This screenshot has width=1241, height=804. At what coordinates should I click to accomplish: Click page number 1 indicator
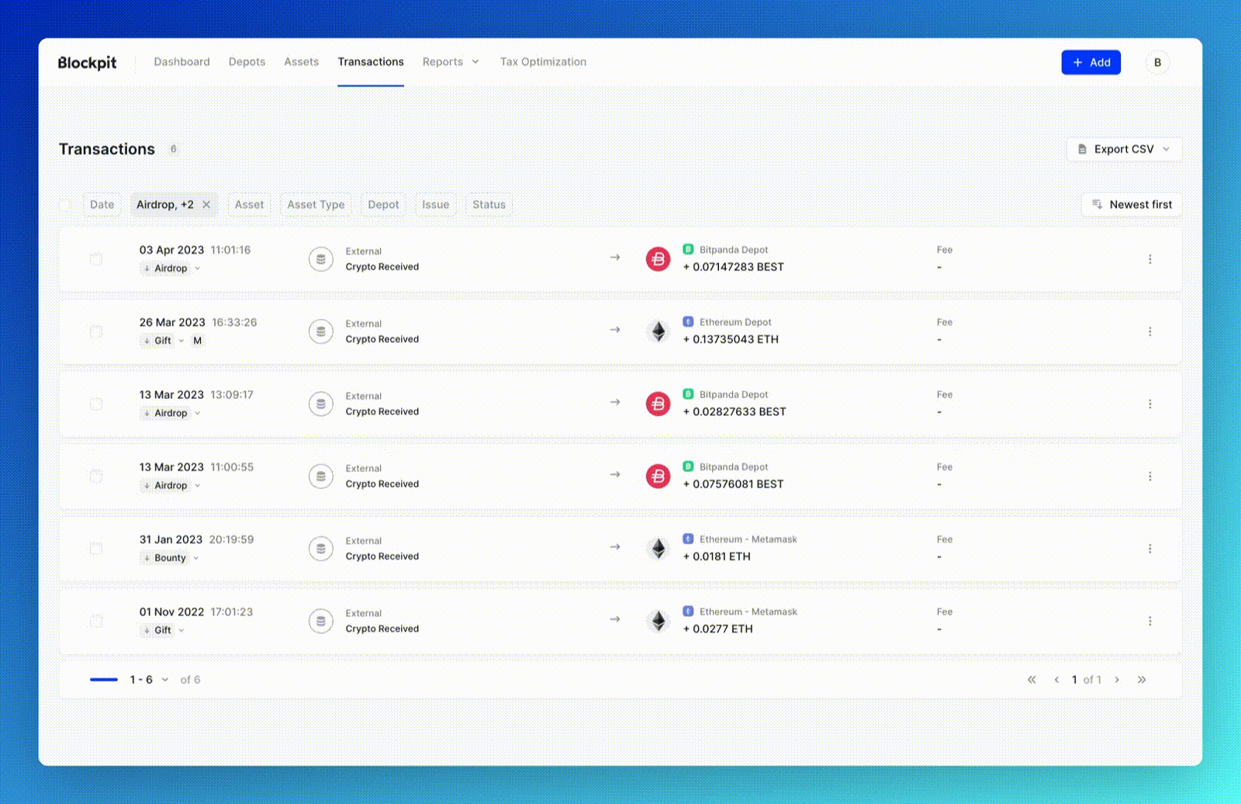1074,680
